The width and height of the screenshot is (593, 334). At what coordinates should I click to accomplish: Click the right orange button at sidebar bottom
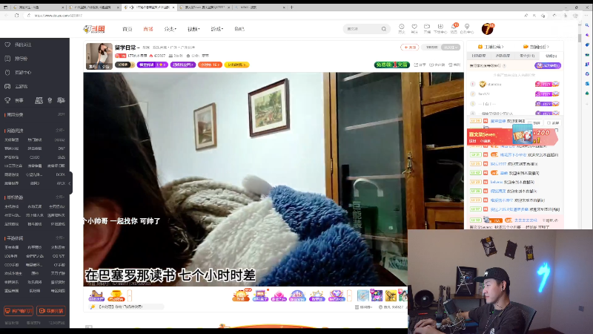point(51,311)
